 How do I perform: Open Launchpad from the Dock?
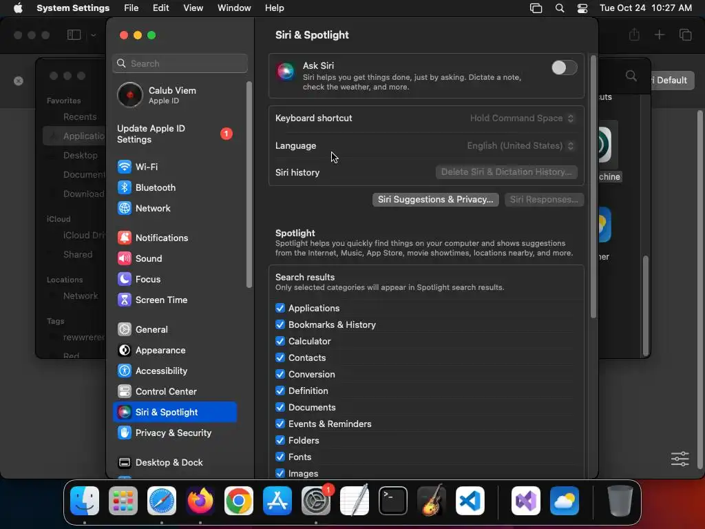coord(123,501)
